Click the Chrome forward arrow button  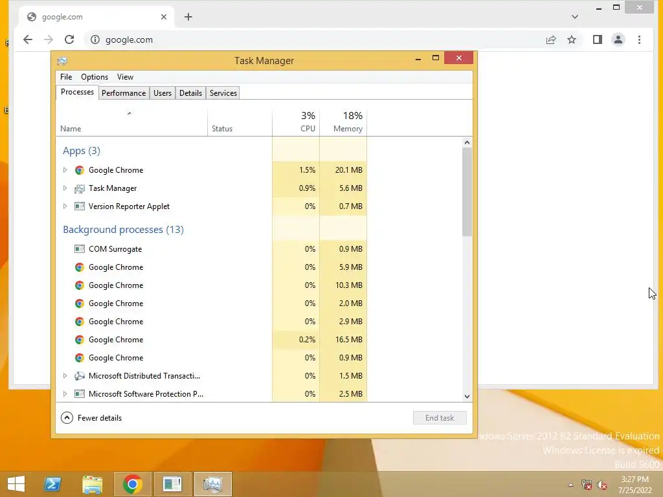coord(49,39)
